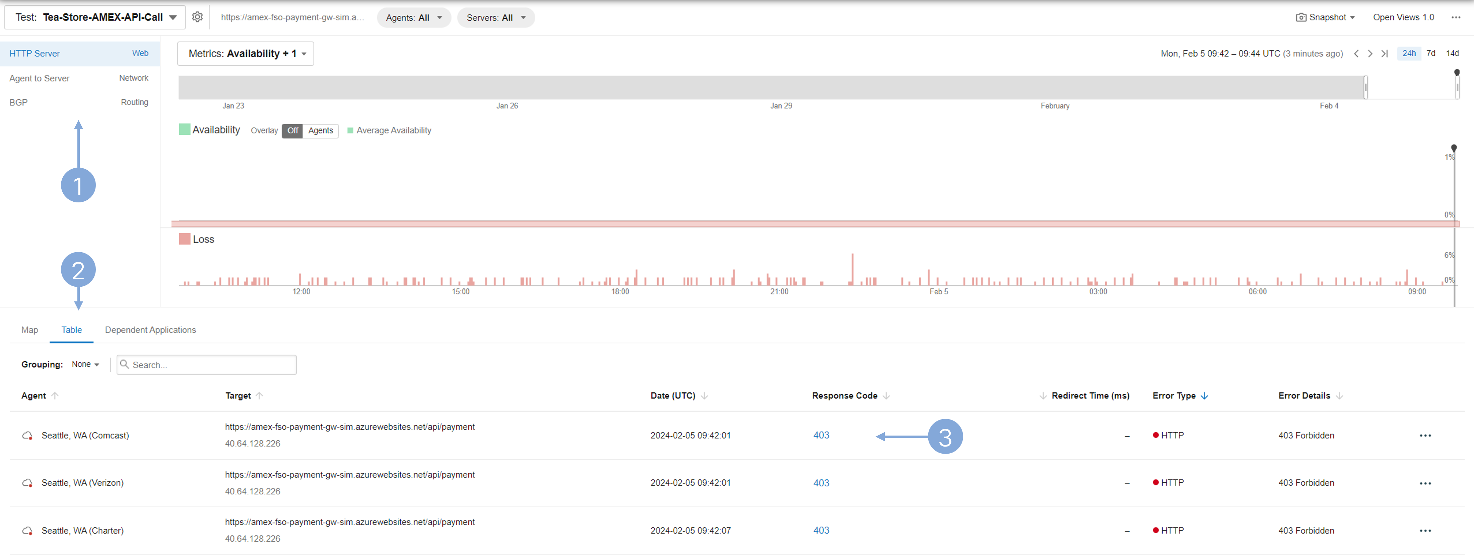The width and height of the screenshot is (1474, 559).
Task: Click the Snapshot camera icon
Action: pos(1300,18)
